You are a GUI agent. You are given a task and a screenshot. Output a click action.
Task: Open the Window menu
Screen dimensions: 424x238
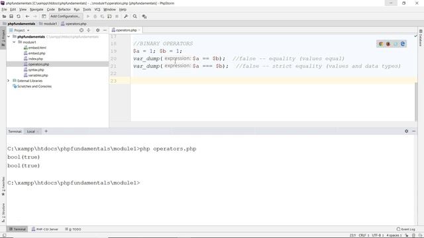(109, 9)
